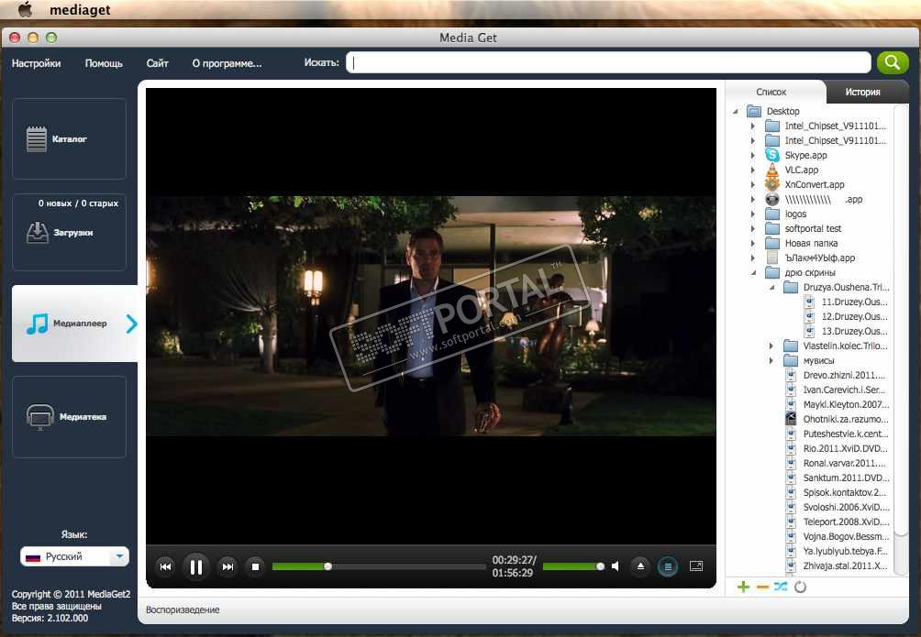Stop the video playback
Image resolution: width=921 pixels, height=637 pixels.
point(255,566)
